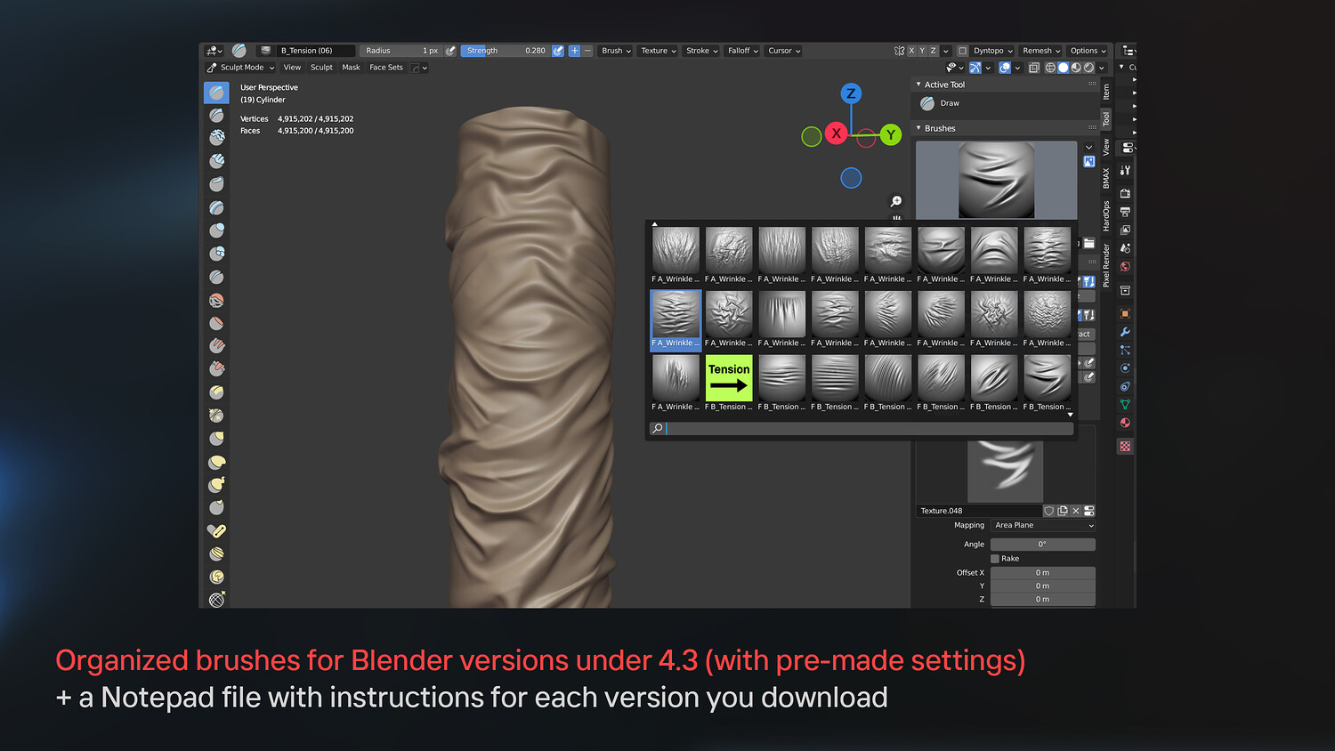
Task: Open the Material properties sphere icon
Action: (1125, 423)
